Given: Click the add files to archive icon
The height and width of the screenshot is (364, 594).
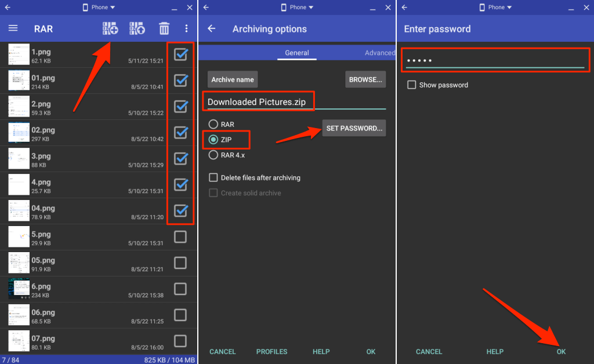Looking at the screenshot, I should click(x=110, y=28).
